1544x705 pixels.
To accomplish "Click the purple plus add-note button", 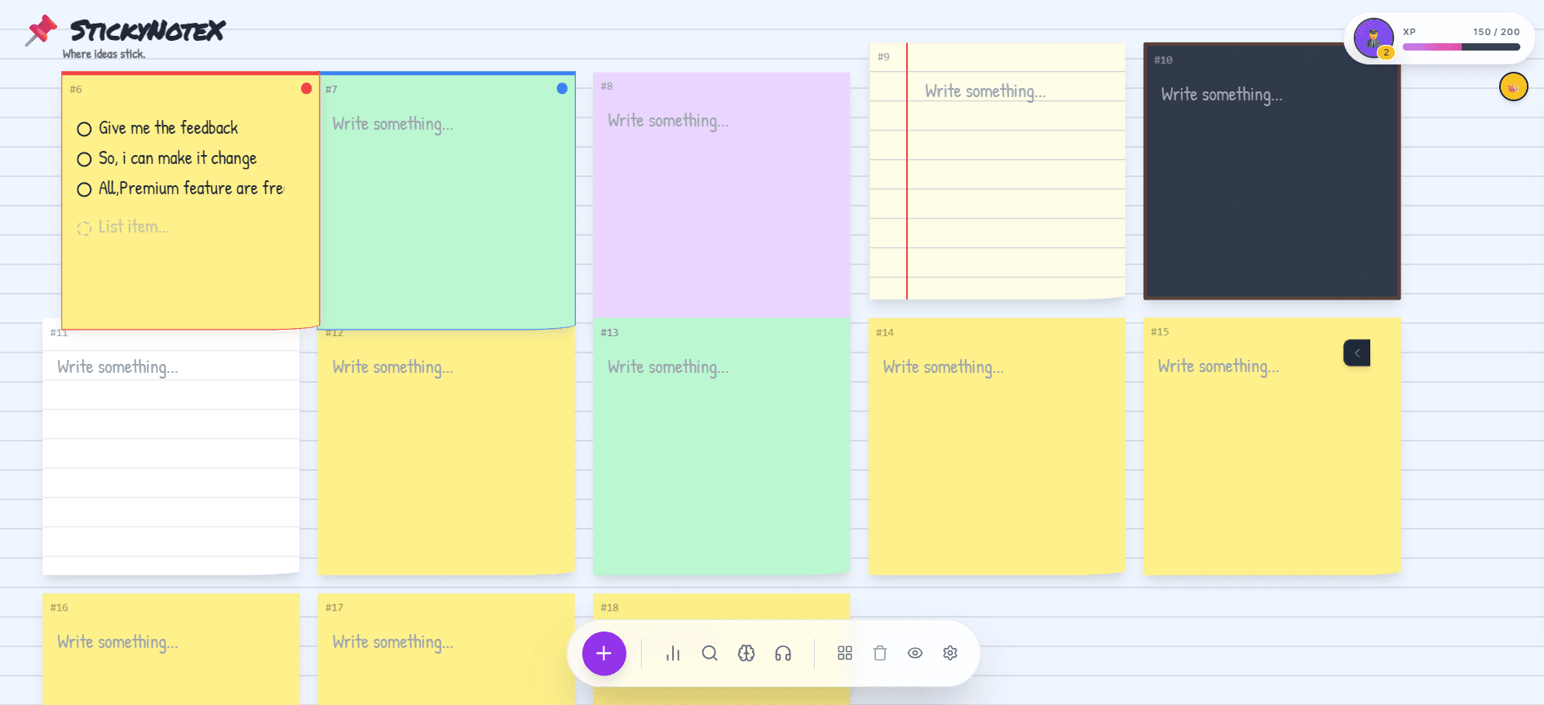I will [604, 654].
